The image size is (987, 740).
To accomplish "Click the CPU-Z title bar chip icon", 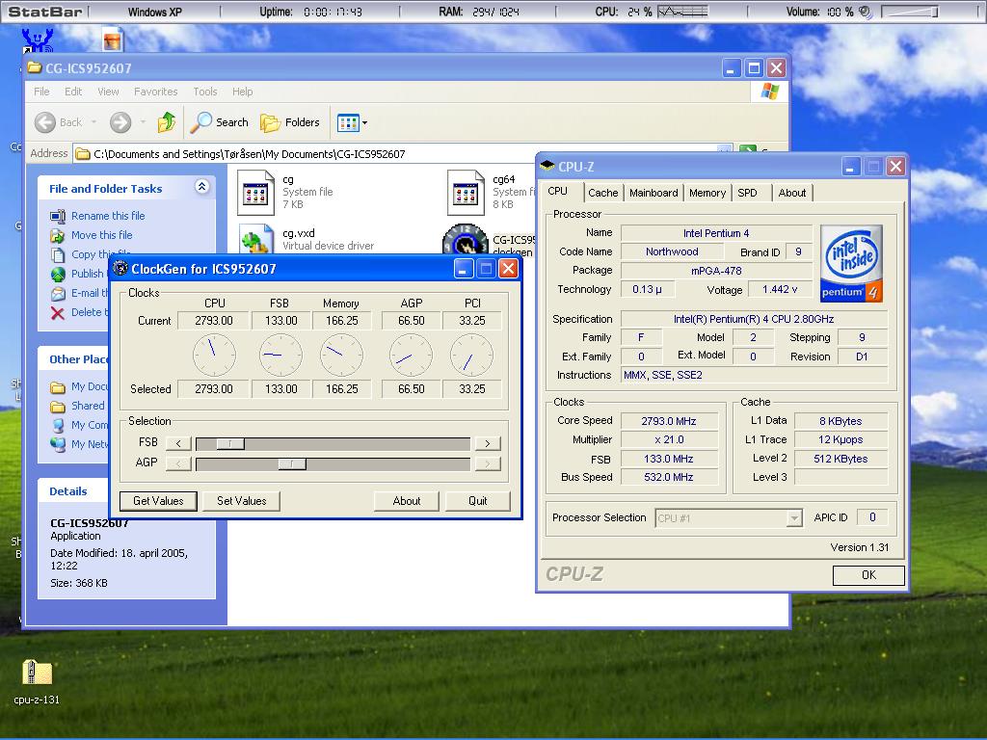I will 547,166.
